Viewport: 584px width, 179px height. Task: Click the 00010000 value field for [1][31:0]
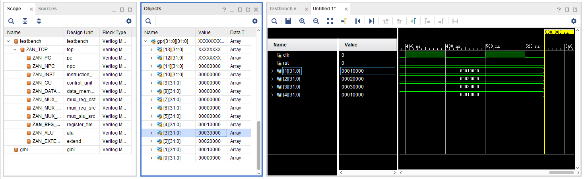pos(367,71)
